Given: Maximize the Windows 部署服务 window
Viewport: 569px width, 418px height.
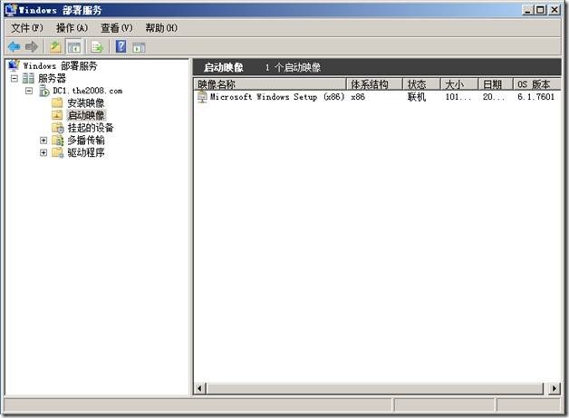Looking at the screenshot, I should click(x=540, y=10).
